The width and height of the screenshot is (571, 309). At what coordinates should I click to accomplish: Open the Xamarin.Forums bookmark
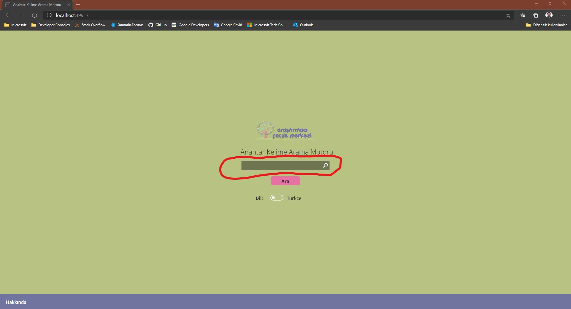click(x=127, y=25)
